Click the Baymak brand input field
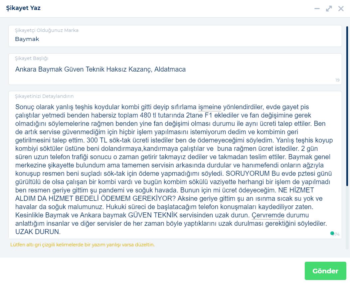The image size is (350, 283). 175,36
